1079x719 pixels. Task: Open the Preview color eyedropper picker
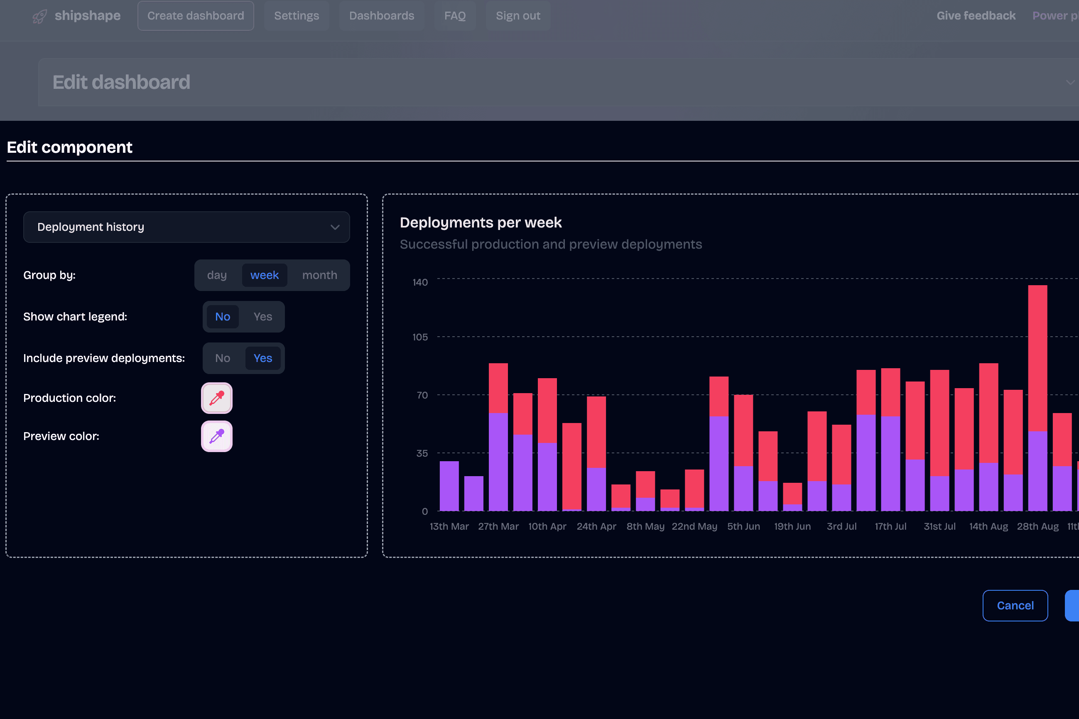(x=216, y=436)
